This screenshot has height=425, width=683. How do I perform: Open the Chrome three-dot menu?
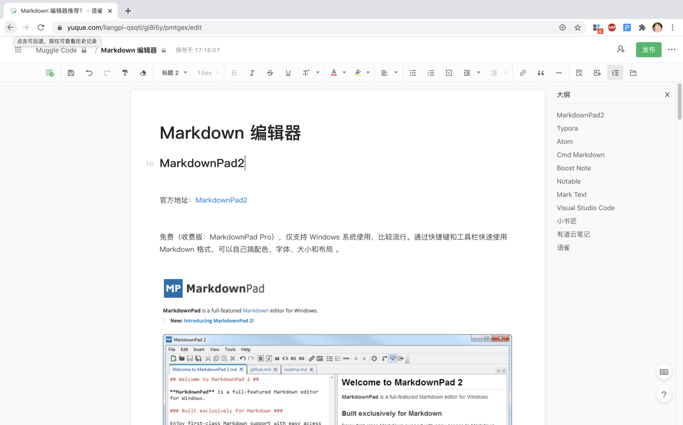[x=673, y=27]
